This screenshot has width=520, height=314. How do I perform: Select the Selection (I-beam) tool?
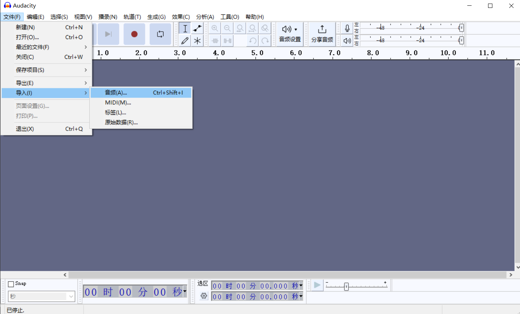coord(185,28)
